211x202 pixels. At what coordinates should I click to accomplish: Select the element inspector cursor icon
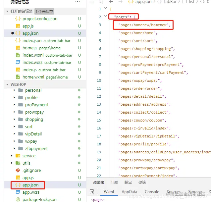[92, 191]
